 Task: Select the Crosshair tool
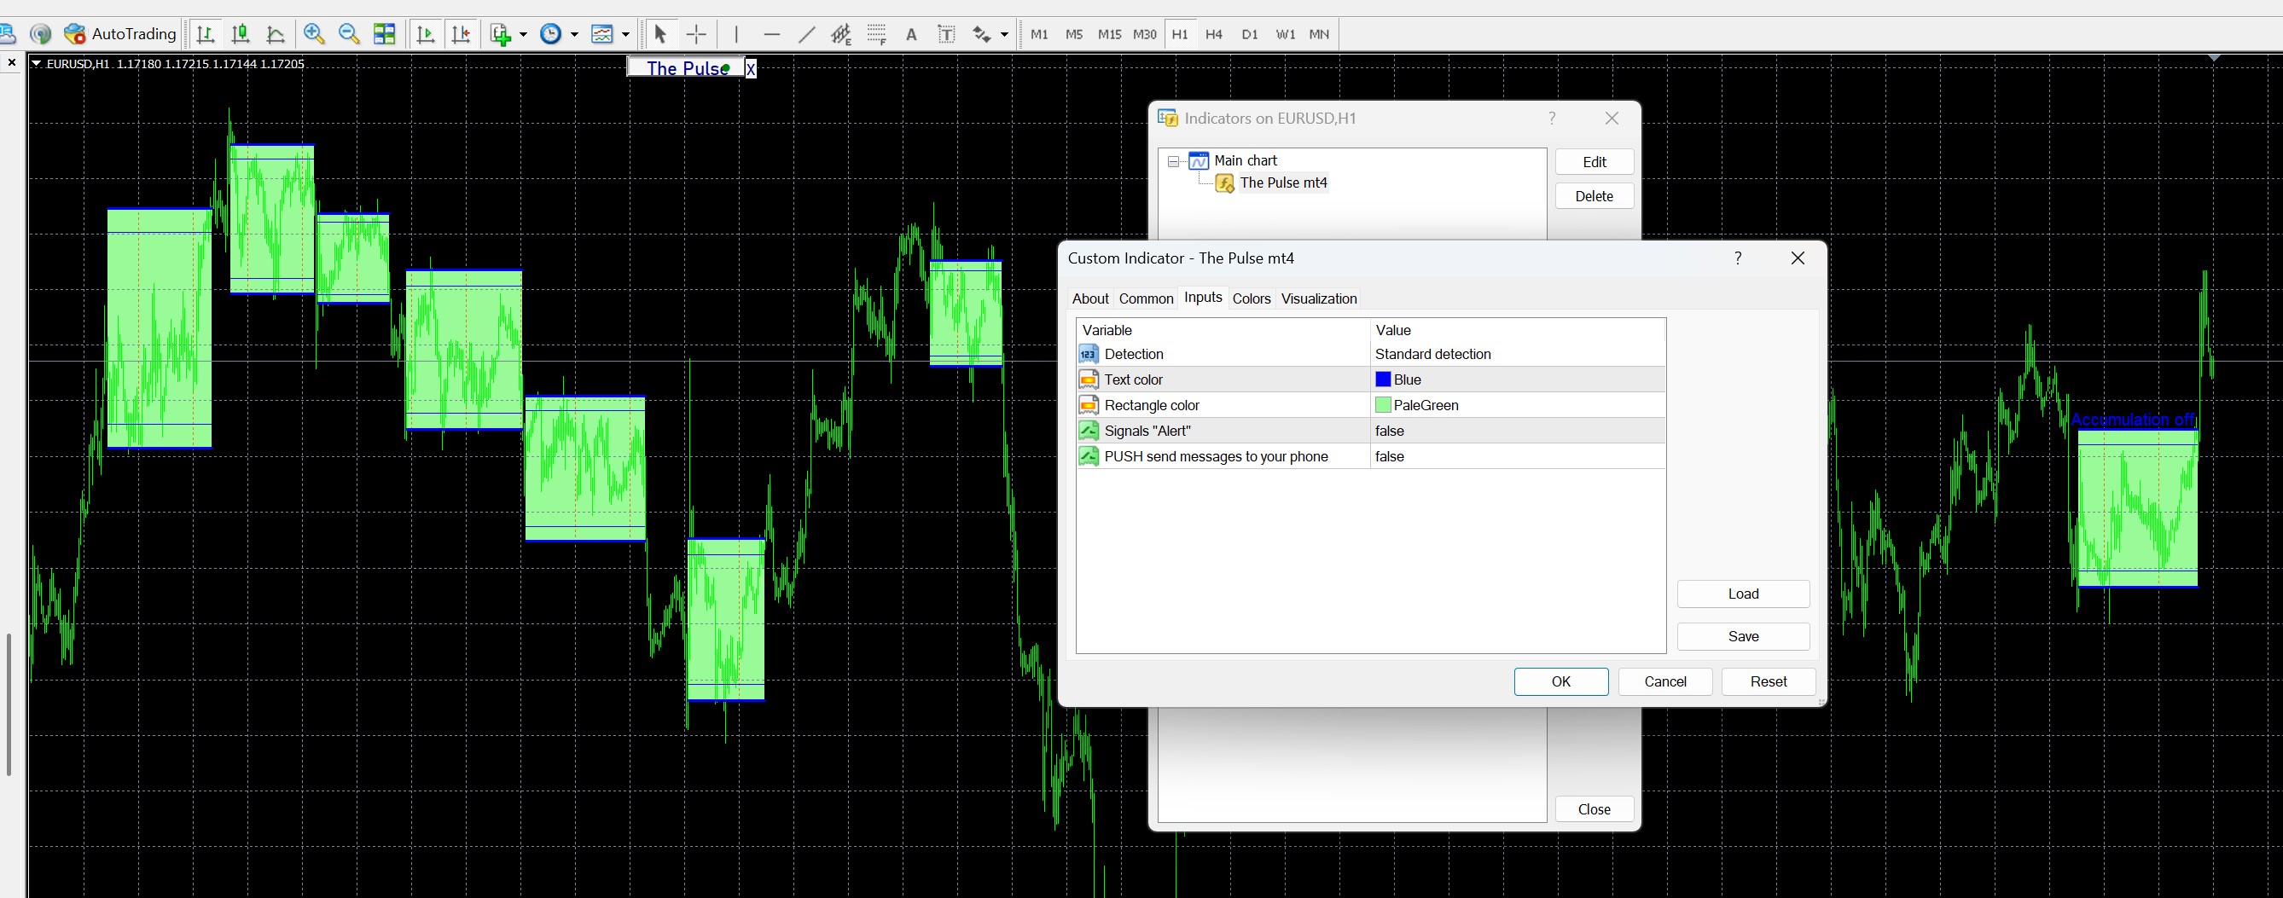[x=697, y=34]
